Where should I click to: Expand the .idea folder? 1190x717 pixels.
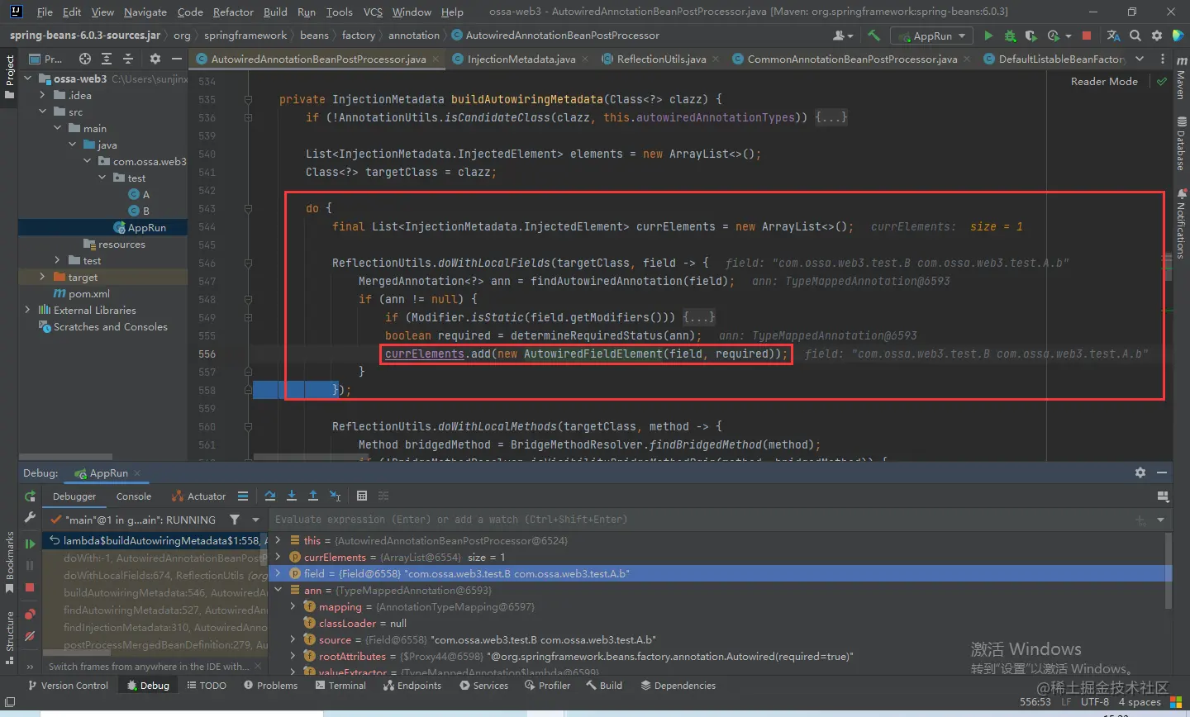(42, 95)
